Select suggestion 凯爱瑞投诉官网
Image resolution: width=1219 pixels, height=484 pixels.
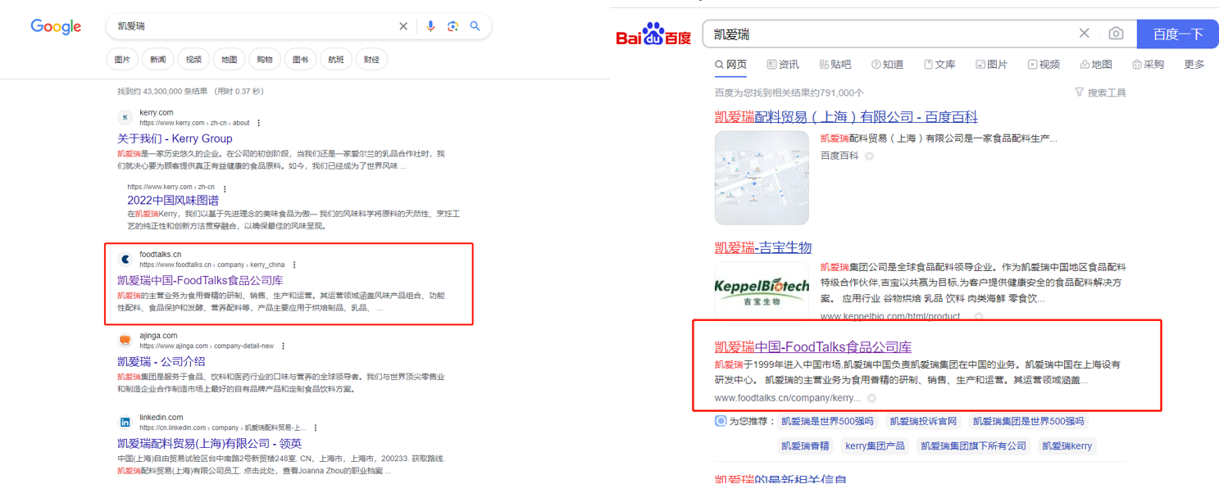tap(923, 421)
